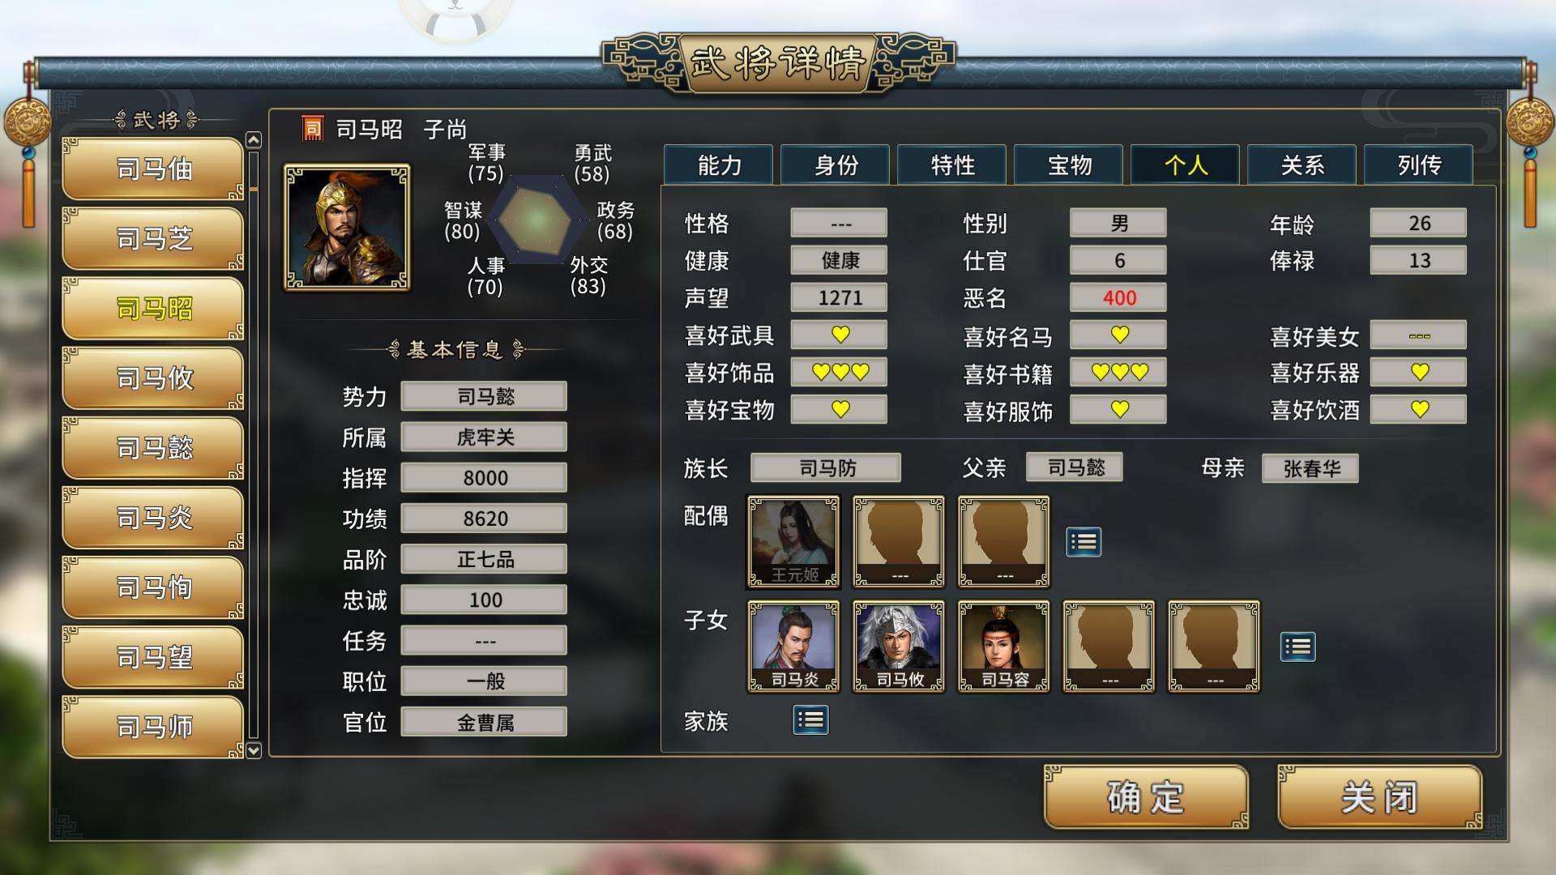1556x875 pixels.
Task: Click the officer list scroll down arrow
Action: [x=254, y=750]
